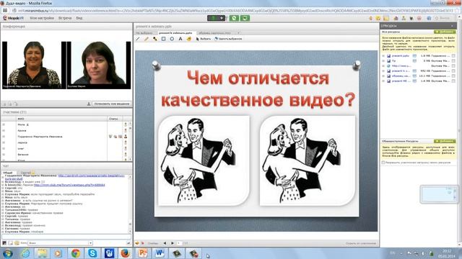Image resolution: width=462 pixels, height=259 pixels.
Task: Click the yellow eraser tool icon
Action: pyautogui.click(x=189, y=39)
